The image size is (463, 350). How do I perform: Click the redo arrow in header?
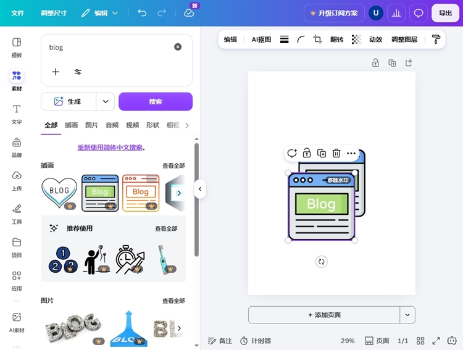(162, 13)
